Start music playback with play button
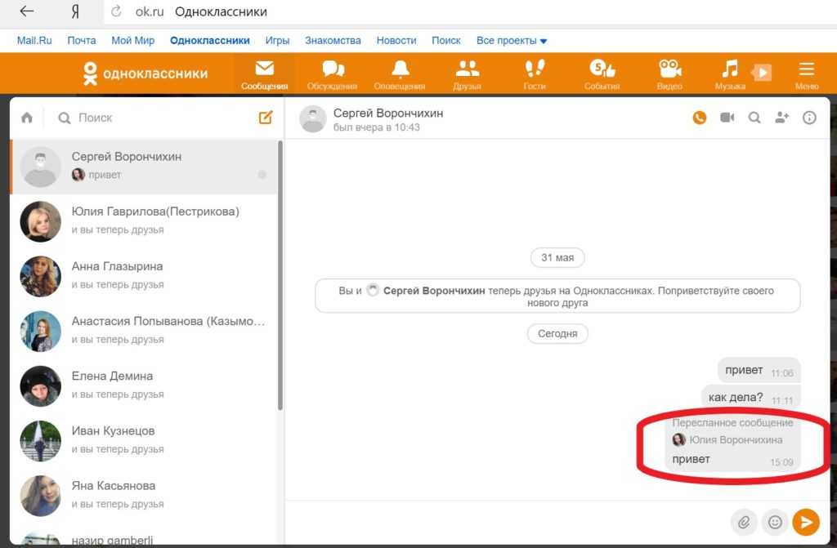Screen dimensions: 837x548 763,72
